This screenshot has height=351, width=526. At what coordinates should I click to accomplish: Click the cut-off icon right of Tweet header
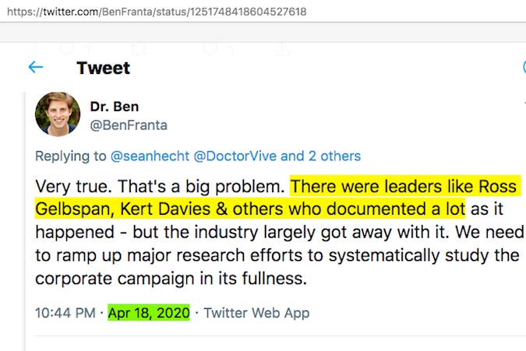523,68
